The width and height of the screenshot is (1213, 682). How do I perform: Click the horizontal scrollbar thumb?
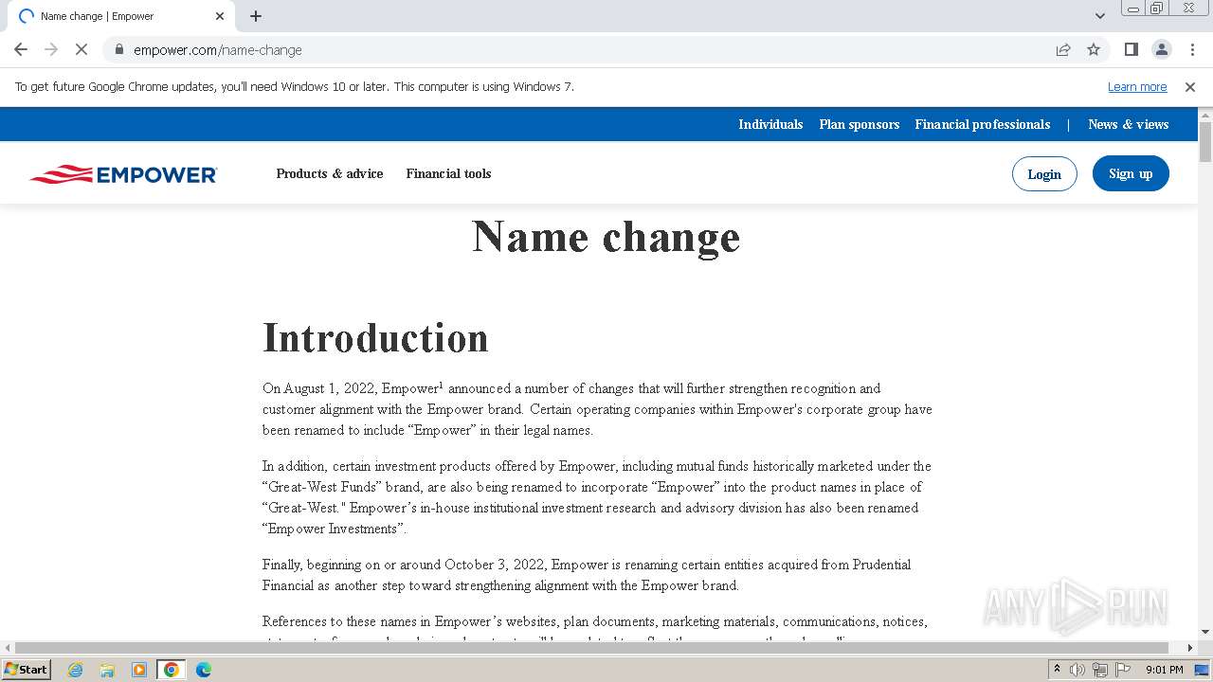click(593, 648)
